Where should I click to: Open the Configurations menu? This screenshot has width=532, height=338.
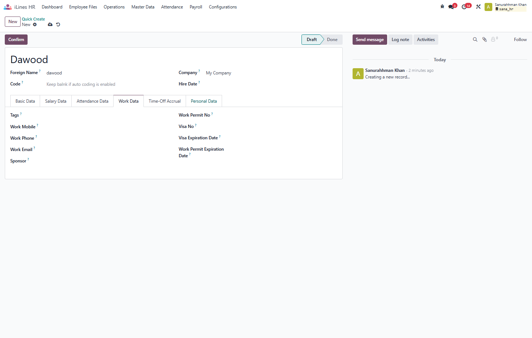(x=223, y=7)
